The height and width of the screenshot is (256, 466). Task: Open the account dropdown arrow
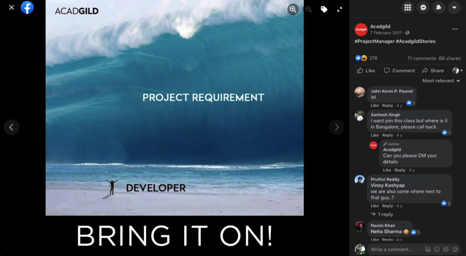(x=454, y=7)
